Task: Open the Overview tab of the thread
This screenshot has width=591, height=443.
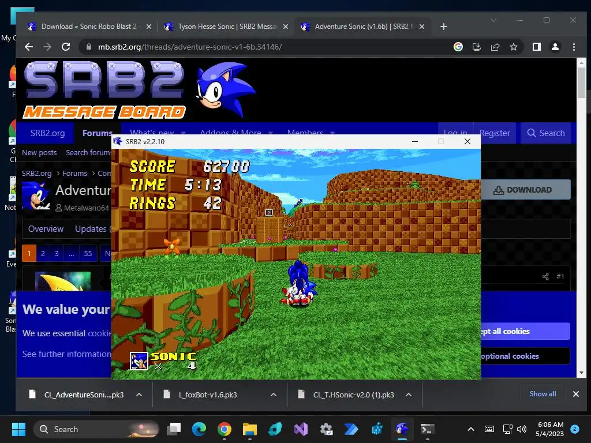Action: click(x=46, y=228)
